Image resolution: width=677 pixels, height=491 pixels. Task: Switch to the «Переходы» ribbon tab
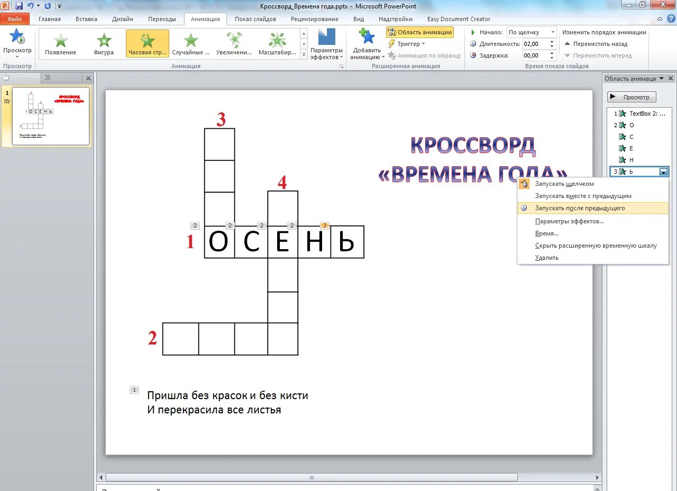click(162, 18)
